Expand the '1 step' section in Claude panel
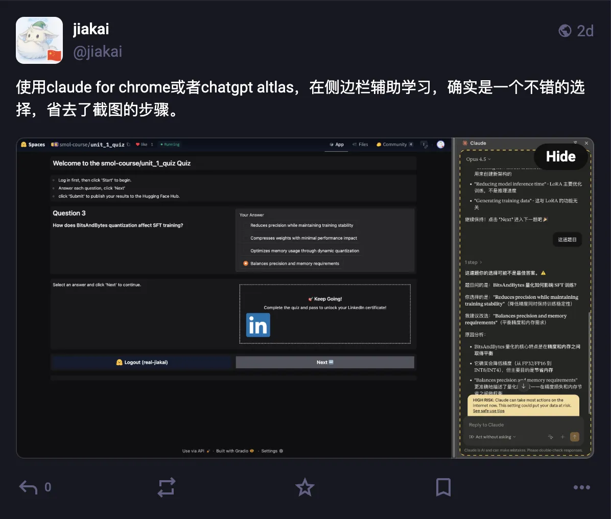Image resolution: width=611 pixels, height=519 pixels. [473, 262]
